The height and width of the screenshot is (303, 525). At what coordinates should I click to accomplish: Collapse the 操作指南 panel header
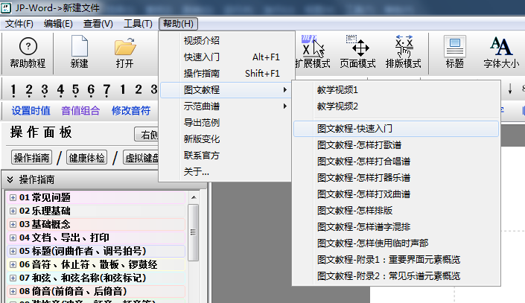click(x=10, y=180)
